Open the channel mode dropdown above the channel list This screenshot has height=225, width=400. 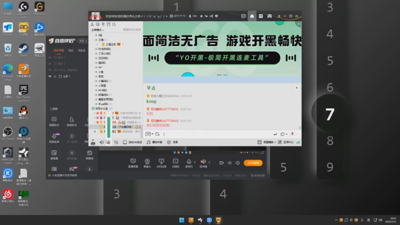[97, 30]
